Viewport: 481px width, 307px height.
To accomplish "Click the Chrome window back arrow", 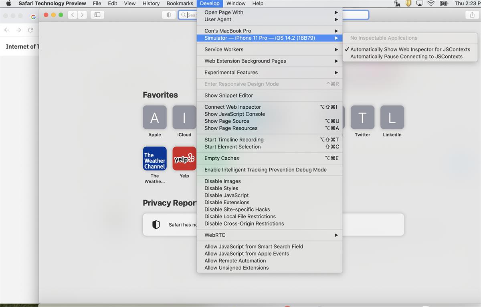I will 7,30.
